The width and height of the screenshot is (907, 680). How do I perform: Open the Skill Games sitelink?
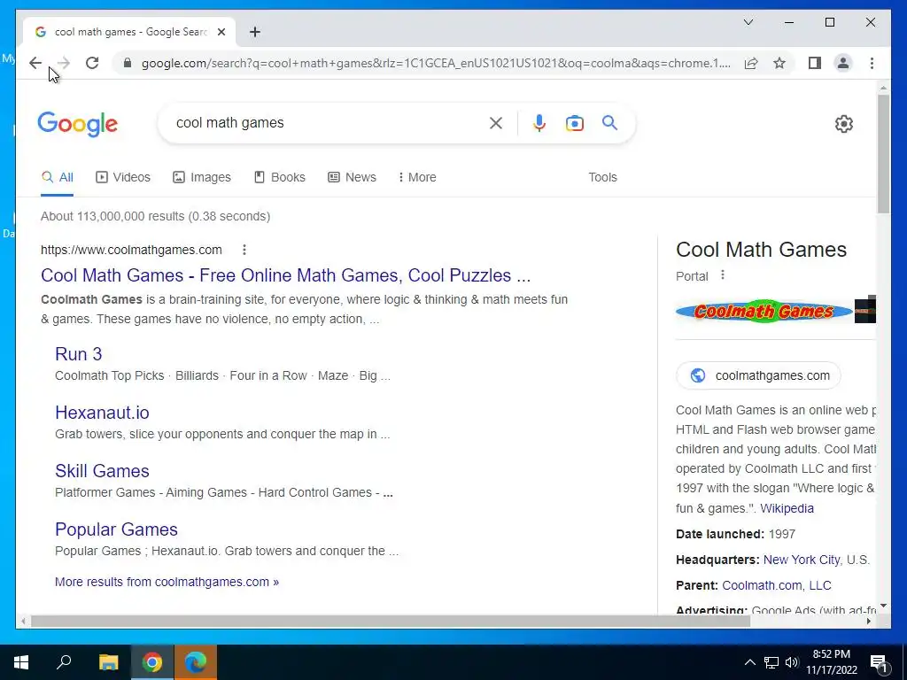pos(103,471)
